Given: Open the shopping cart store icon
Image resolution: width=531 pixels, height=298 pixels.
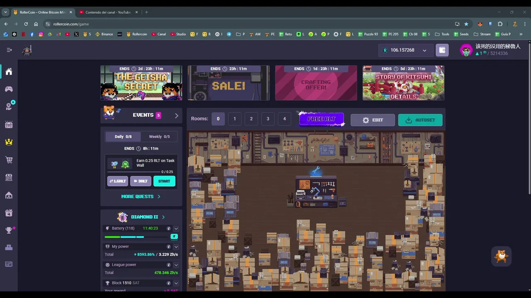Looking at the screenshot, I should (x=9, y=159).
